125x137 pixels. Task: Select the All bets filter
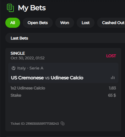(x=13, y=23)
